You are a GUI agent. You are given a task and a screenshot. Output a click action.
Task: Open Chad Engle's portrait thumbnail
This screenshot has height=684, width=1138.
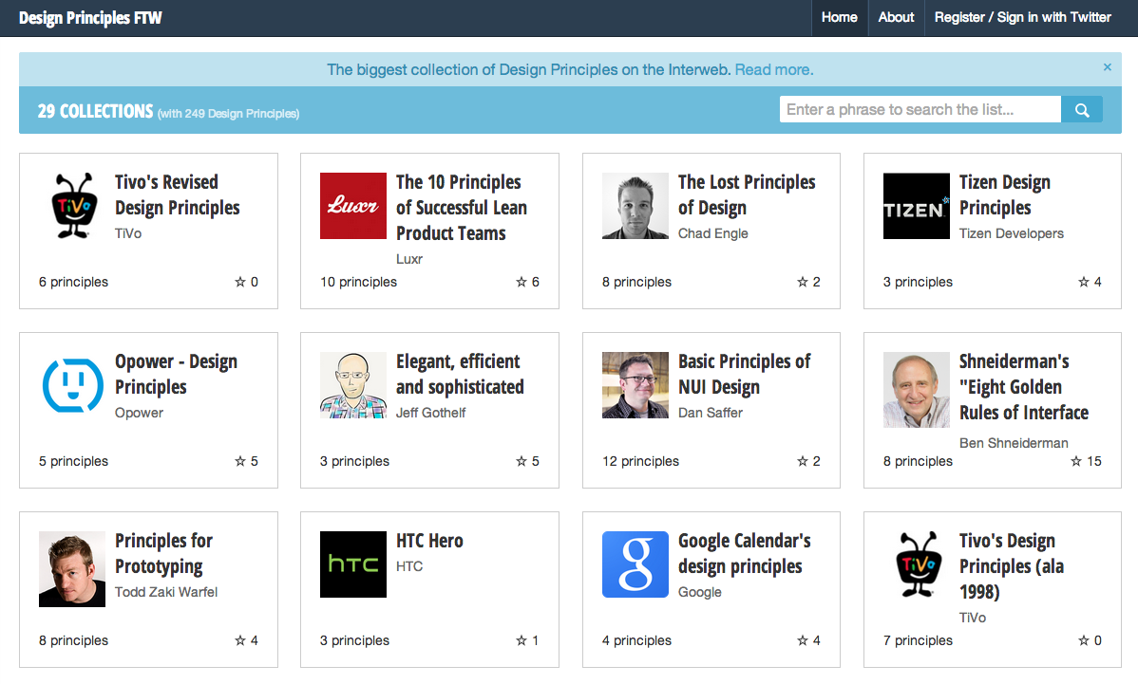click(635, 206)
